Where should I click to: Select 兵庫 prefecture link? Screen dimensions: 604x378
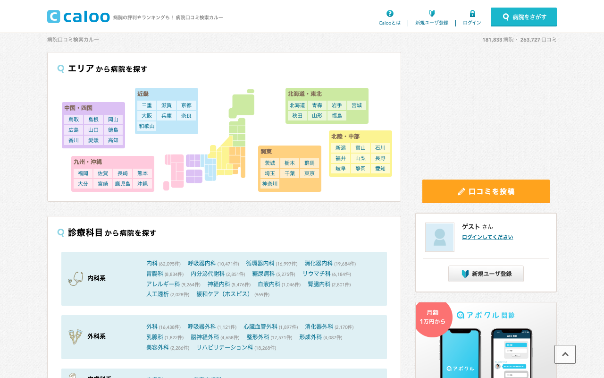click(x=167, y=116)
